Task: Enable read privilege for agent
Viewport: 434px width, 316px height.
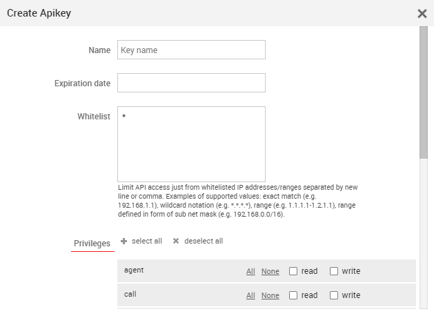Action: pos(293,271)
